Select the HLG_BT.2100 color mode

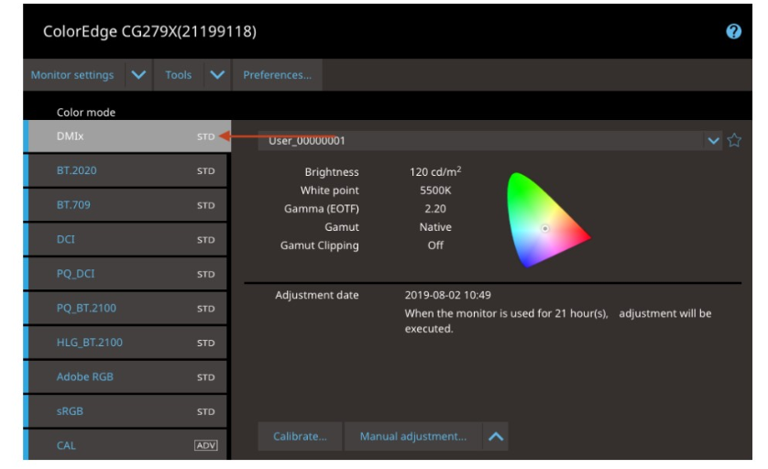(x=126, y=343)
